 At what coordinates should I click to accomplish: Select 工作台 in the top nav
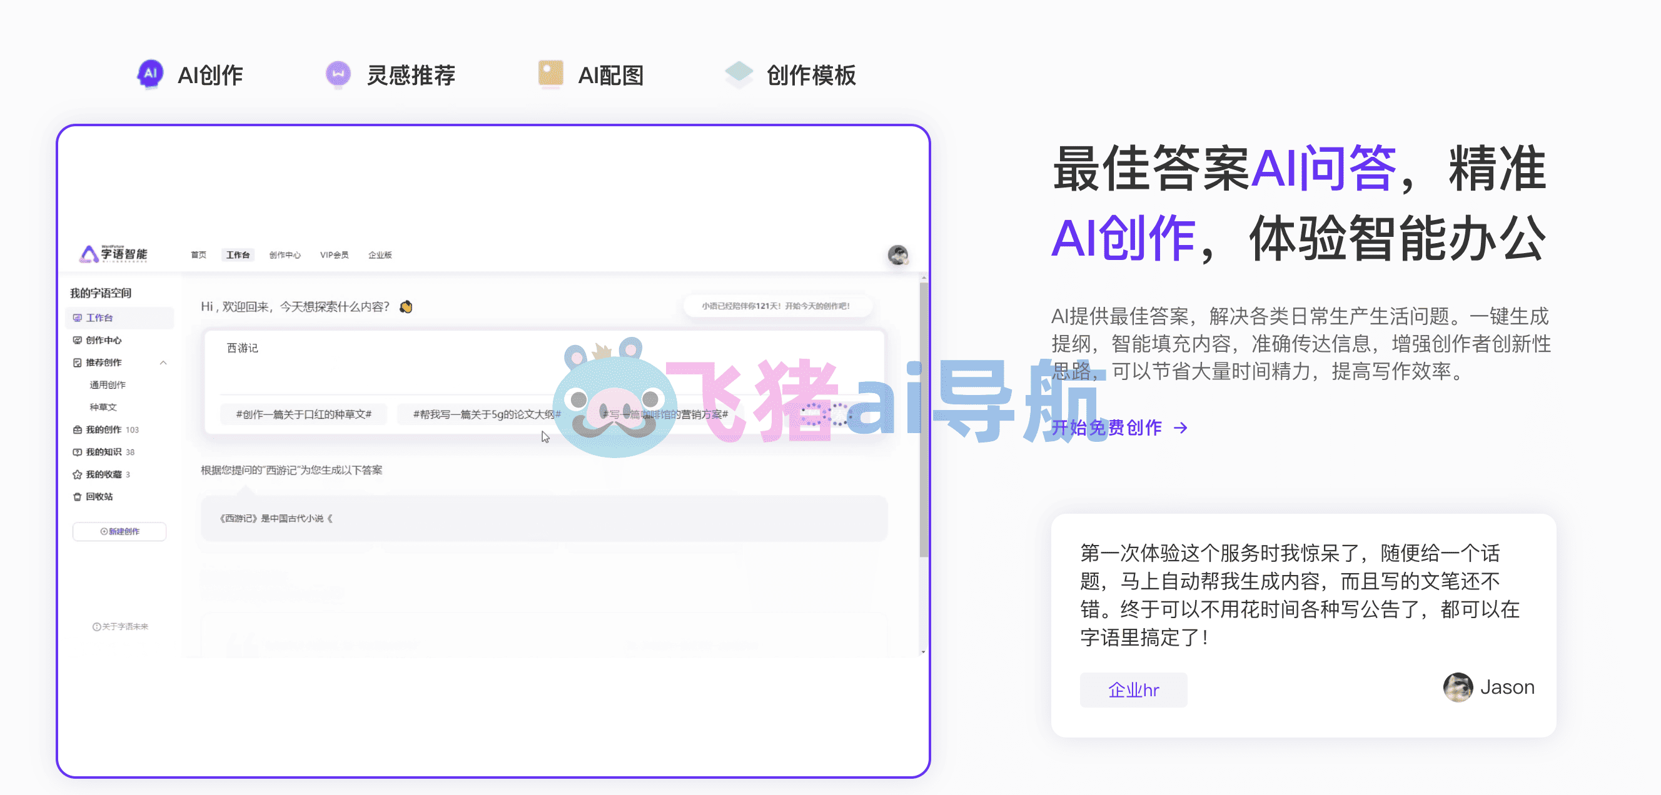click(238, 255)
